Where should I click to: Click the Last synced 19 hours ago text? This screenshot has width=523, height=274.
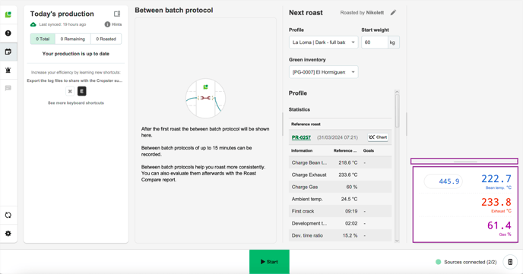click(62, 24)
